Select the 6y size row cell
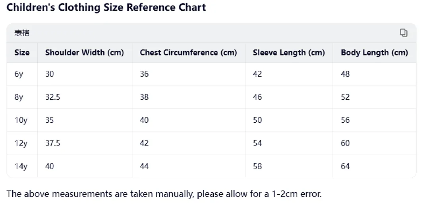This screenshot has height=205, width=429. 19,74
